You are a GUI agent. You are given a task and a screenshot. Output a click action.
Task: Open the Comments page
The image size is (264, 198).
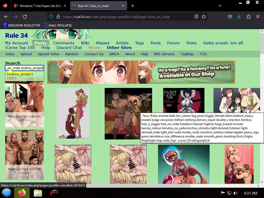coord(64,43)
